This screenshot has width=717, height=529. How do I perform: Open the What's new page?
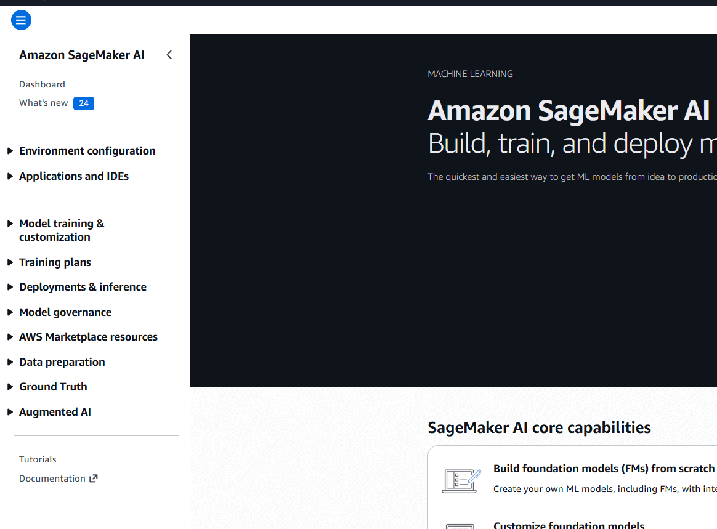click(44, 103)
